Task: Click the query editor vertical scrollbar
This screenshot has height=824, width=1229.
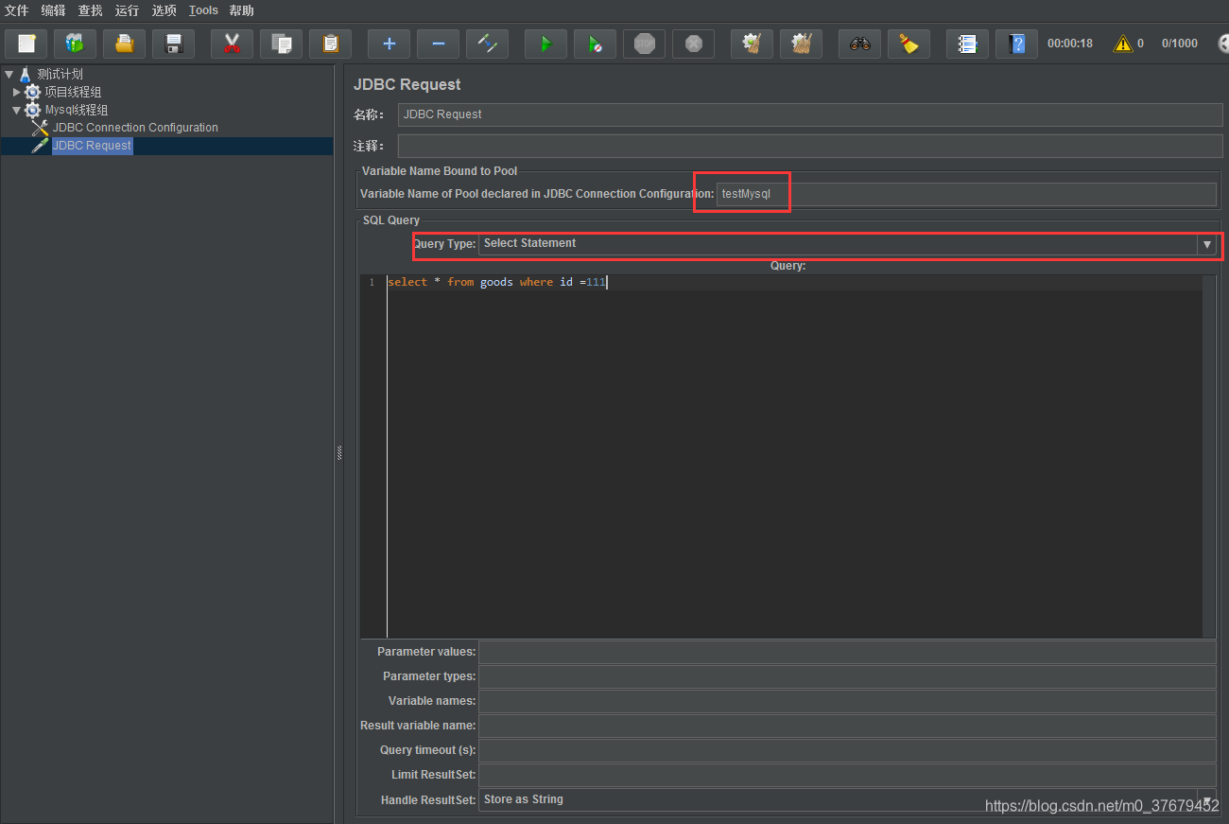Action: point(1209,456)
